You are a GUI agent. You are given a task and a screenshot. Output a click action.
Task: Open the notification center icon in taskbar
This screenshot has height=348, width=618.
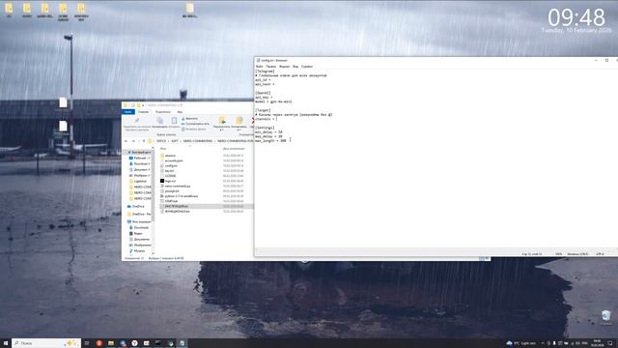610,343
